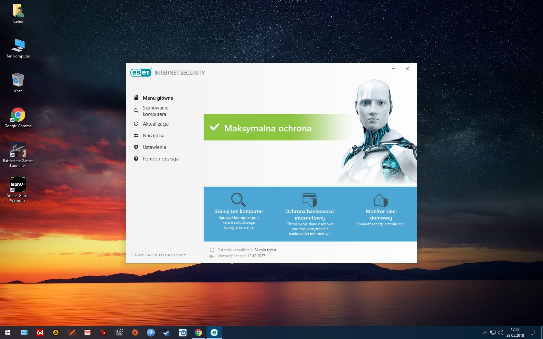Click the AIMP taskbar icon
Image resolution: width=543 pixels, height=339 pixels.
pyautogui.click(x=56, y=333)
